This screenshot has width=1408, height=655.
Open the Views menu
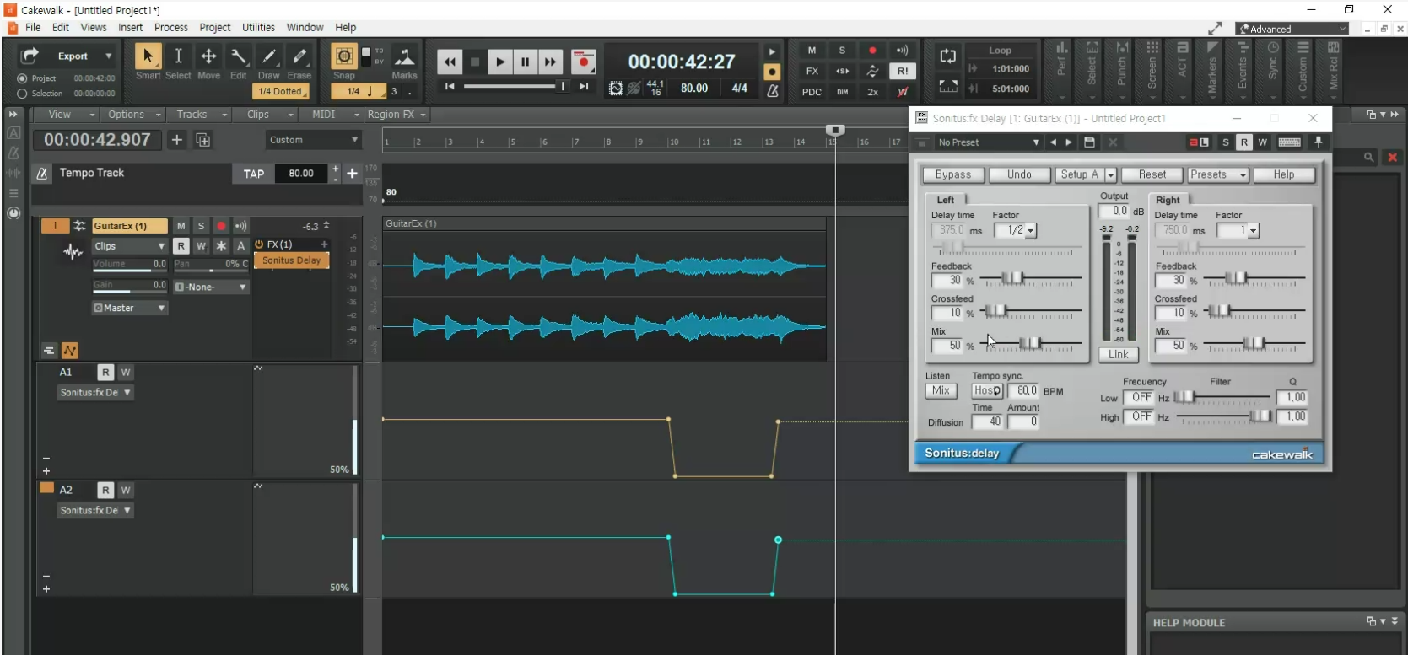click(94, 27)
